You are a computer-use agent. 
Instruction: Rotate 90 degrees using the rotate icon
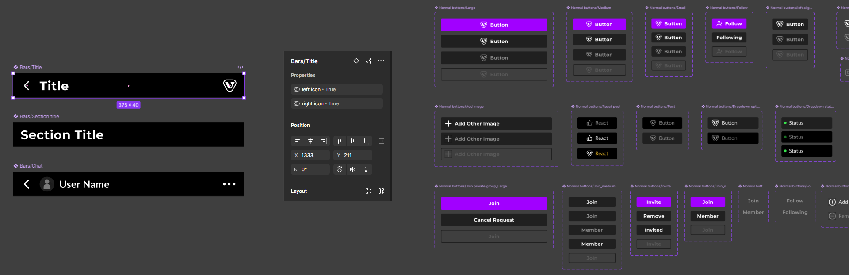coord(340,169)
